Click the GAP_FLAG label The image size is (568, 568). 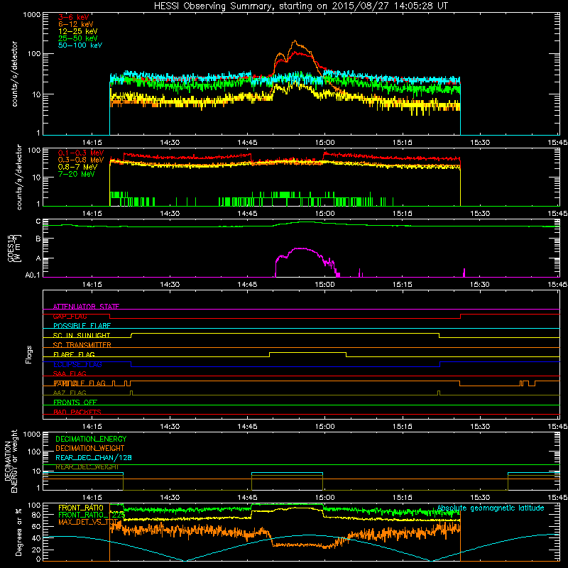pyautogui.click(x=70, y=316)
